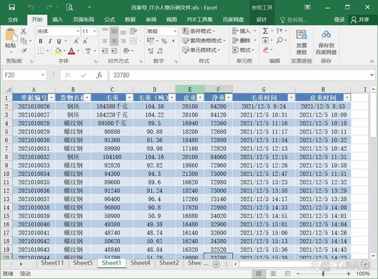Switch to the Sheet4 worksheet tab

pyautogui.click(x=140, y=263)
